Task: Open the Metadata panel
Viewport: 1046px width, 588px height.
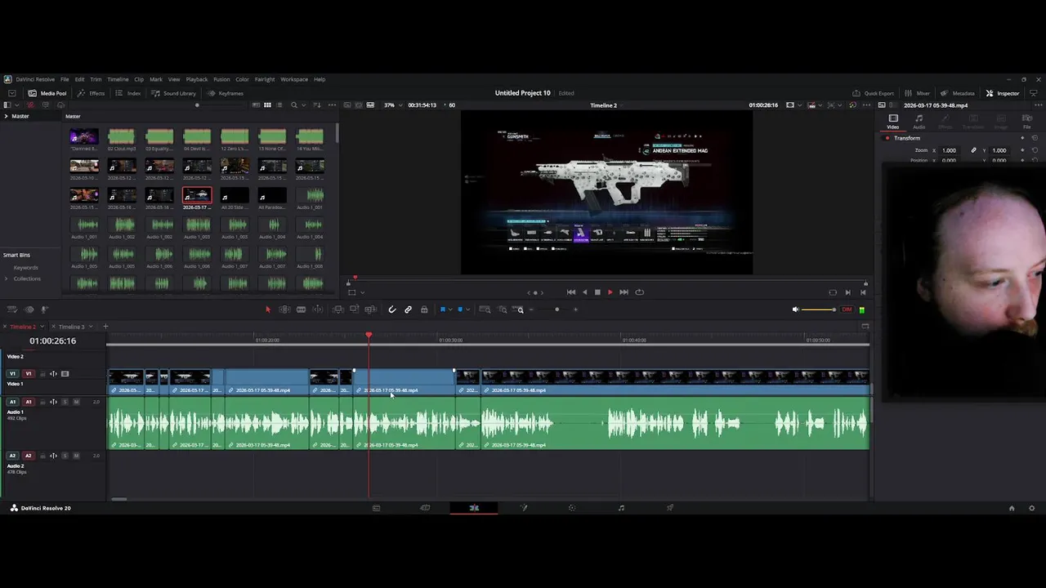Action: (x=958, y=93)
